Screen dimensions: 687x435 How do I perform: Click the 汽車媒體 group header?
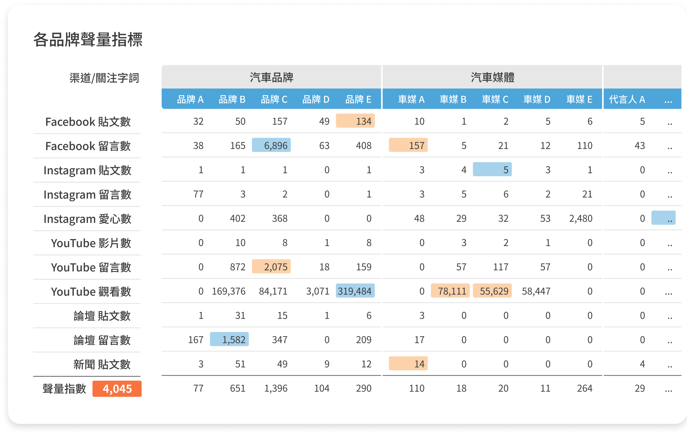(x=492, y=77)
